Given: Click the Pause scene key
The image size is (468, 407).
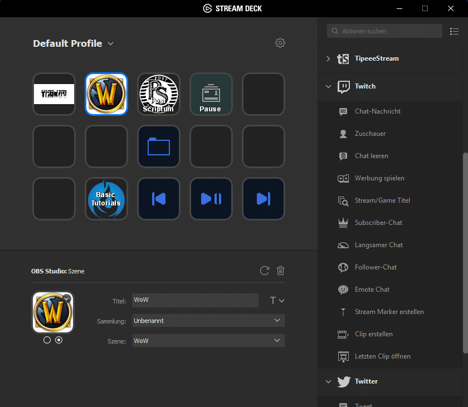Looking at the screenshot, I should pos(211,94).
